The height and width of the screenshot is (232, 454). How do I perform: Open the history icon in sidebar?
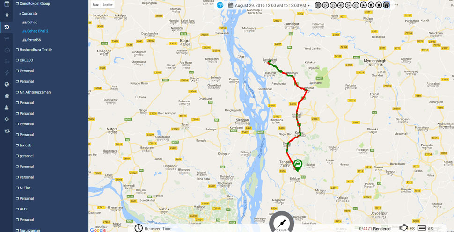tap(7, 27)
